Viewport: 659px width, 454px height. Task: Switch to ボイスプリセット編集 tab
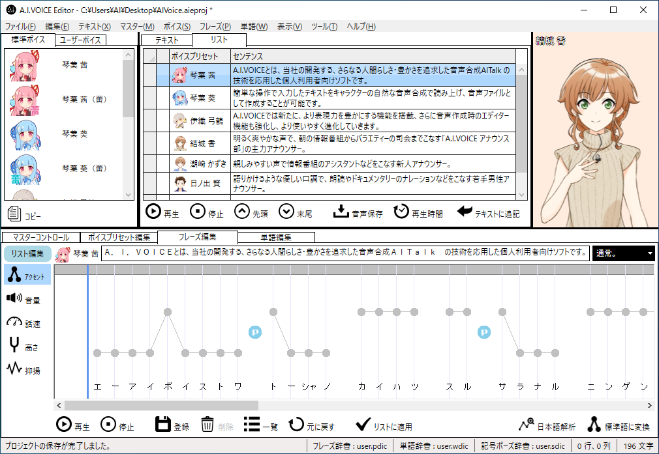point(119,238)
